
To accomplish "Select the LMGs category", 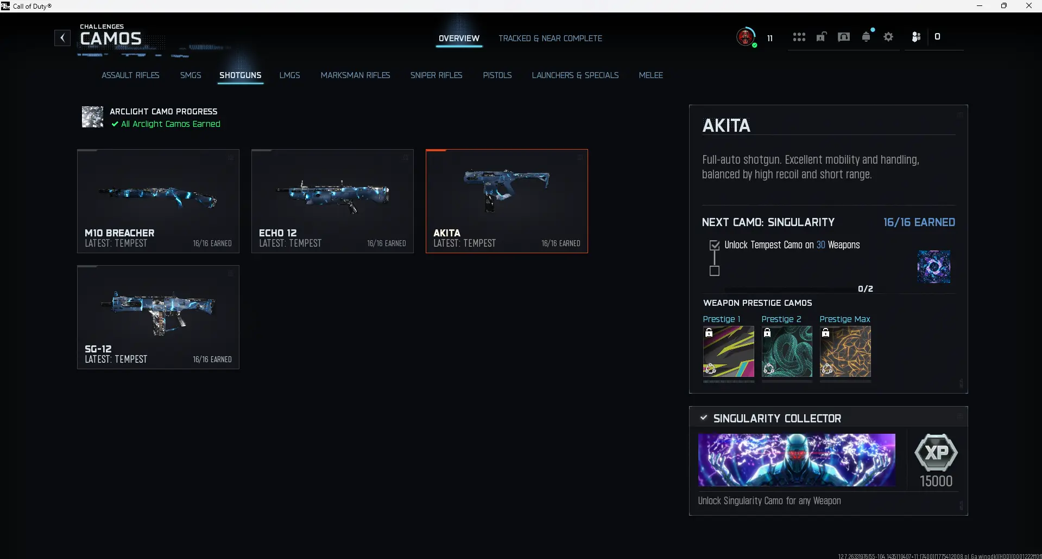I will click(289, 75).
